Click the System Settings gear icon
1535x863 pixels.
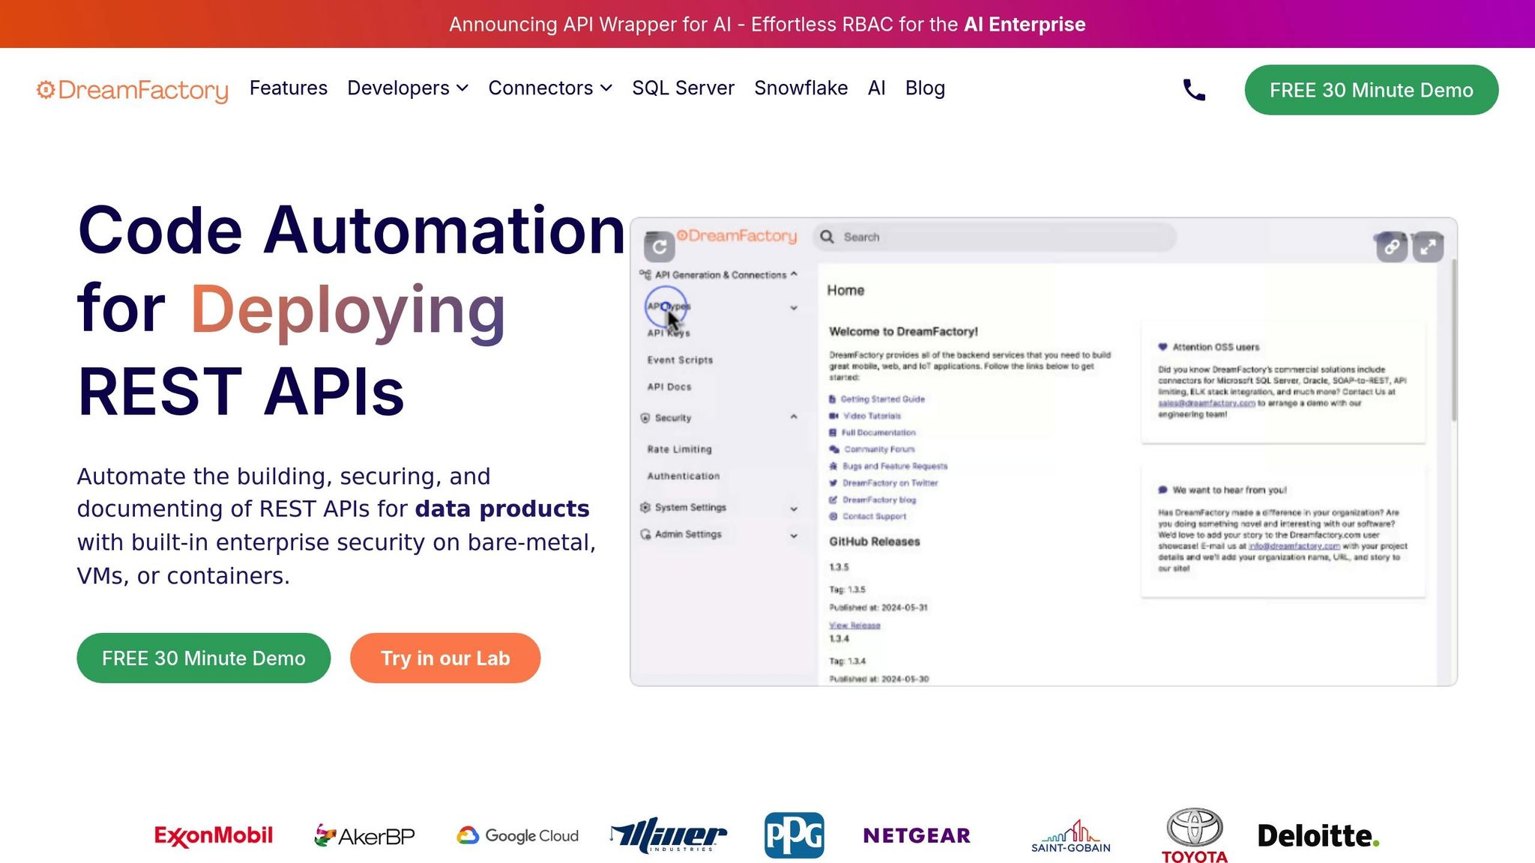point(645,507)
